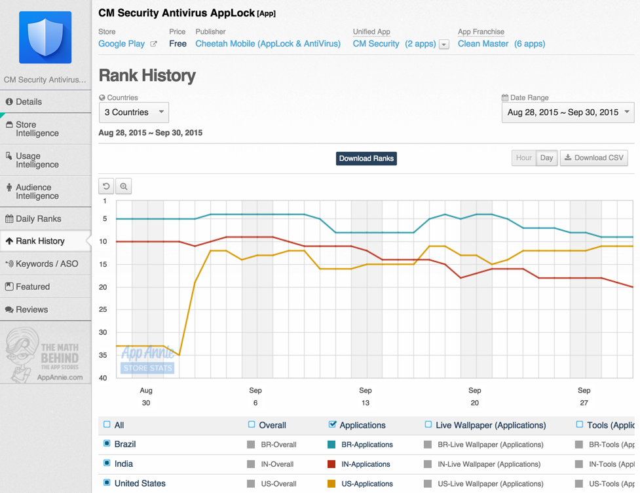Click the red IN-Applications color swatch
This screenshot has width=640, height=493.
[331, 464]
